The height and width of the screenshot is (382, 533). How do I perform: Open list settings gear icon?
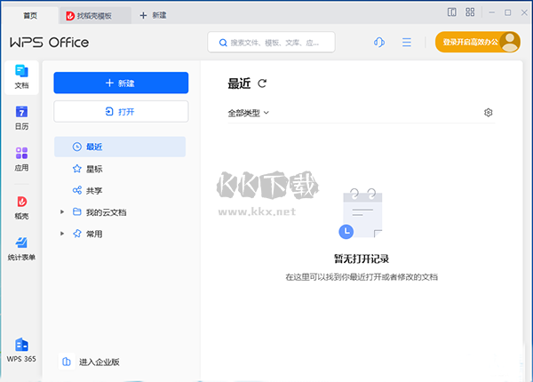(x=488, y=113)
